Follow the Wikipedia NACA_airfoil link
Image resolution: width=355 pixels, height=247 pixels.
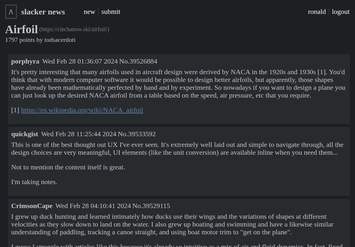[x=82, y=110]
